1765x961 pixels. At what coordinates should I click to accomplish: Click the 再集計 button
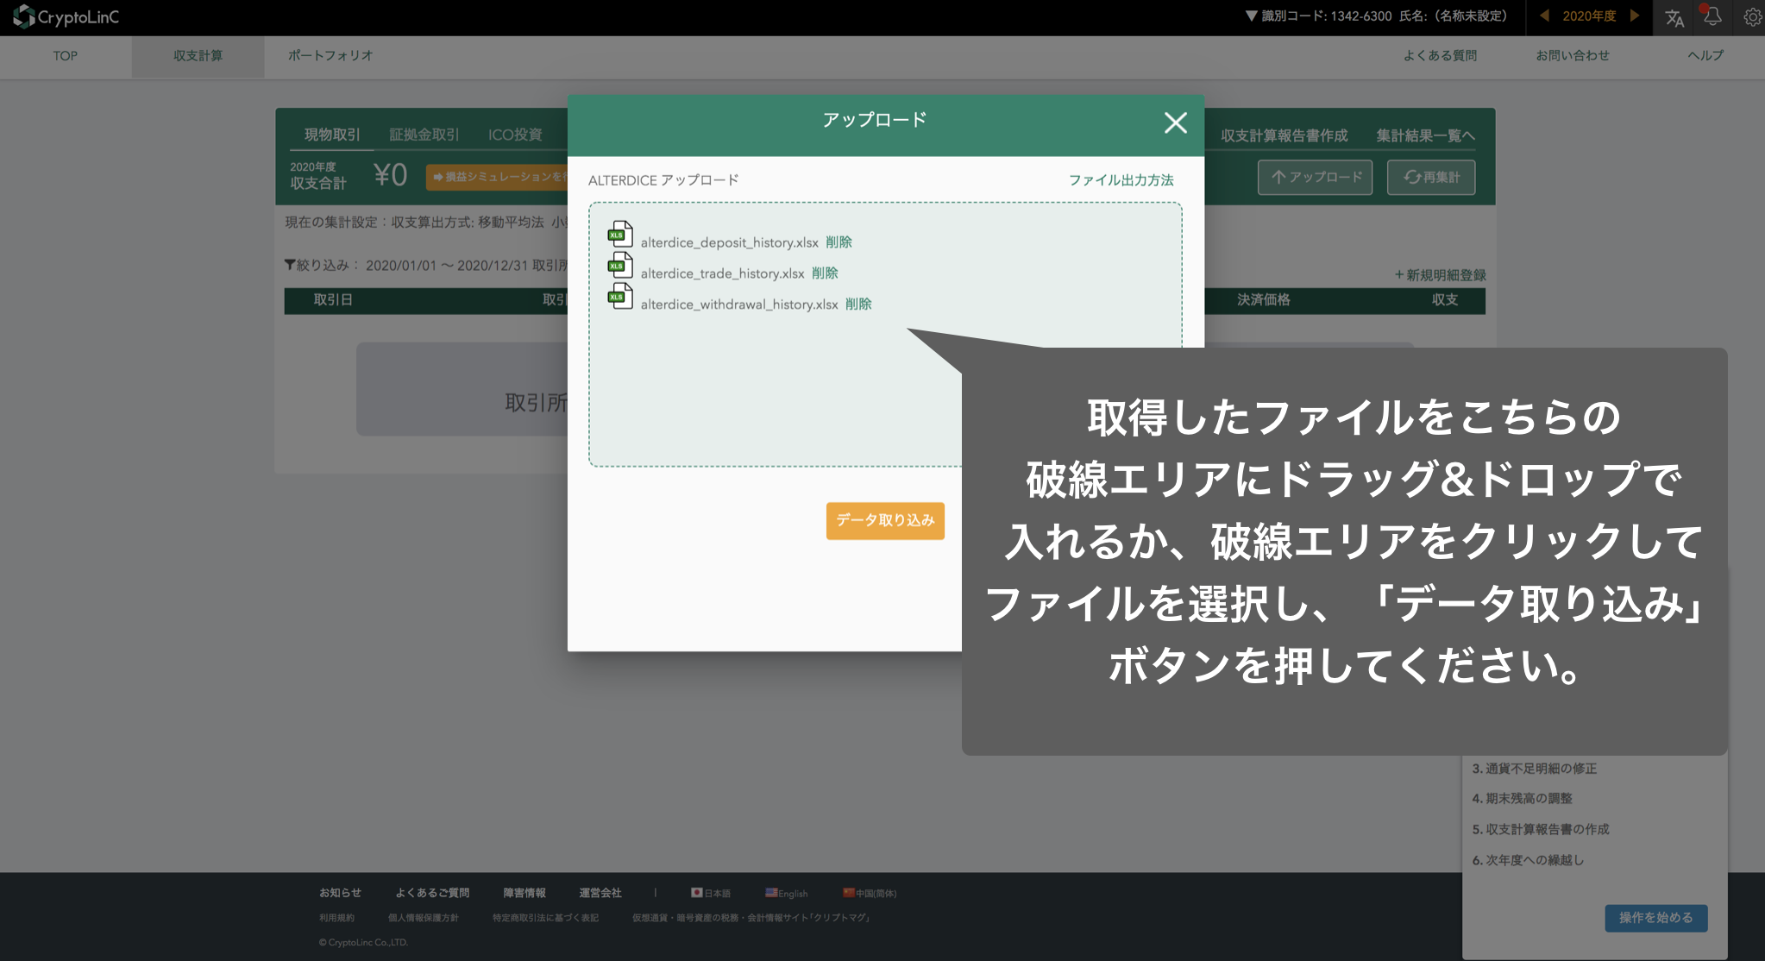[x=1431, y=177]
